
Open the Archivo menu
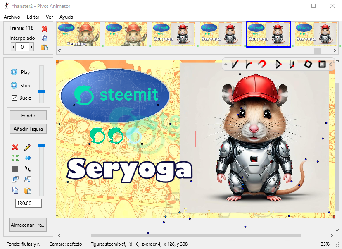click(12, 17)
